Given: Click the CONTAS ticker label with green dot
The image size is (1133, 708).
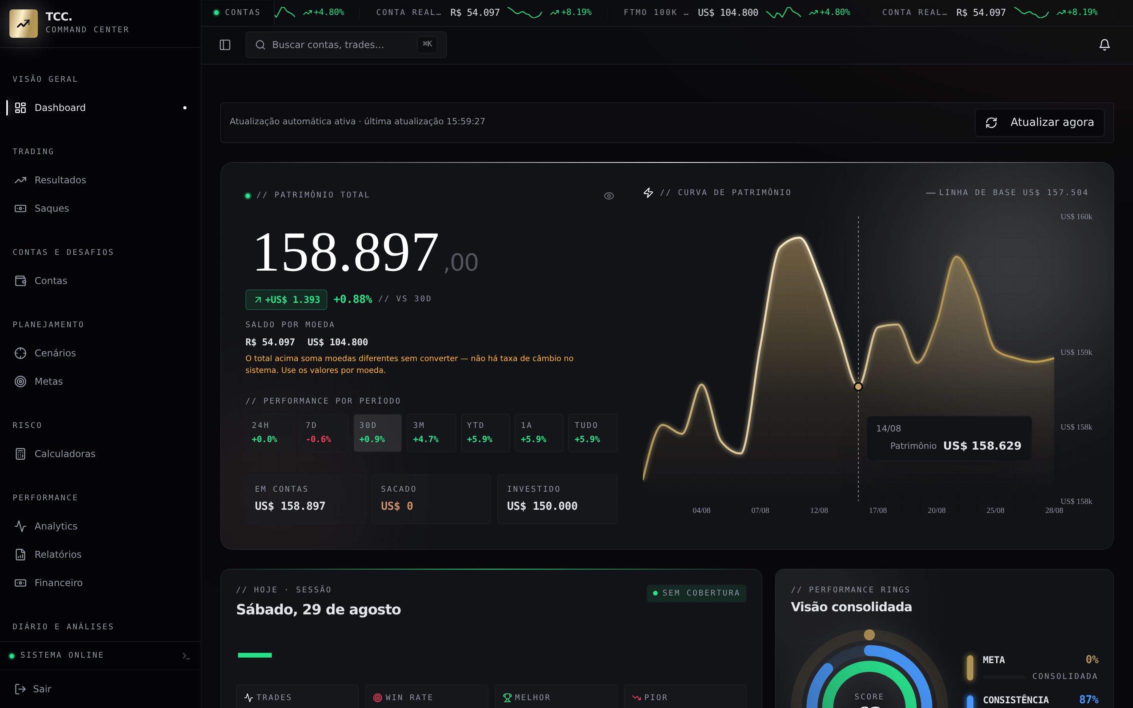Looking at the screenshot, I should 237,13.
